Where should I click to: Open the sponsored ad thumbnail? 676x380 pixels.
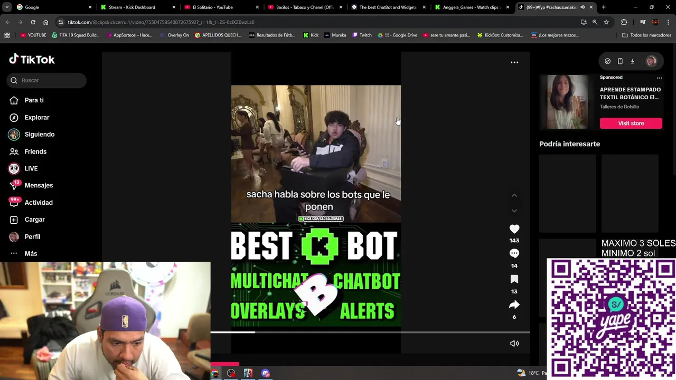pyautogui.click(x=567, y=102)
